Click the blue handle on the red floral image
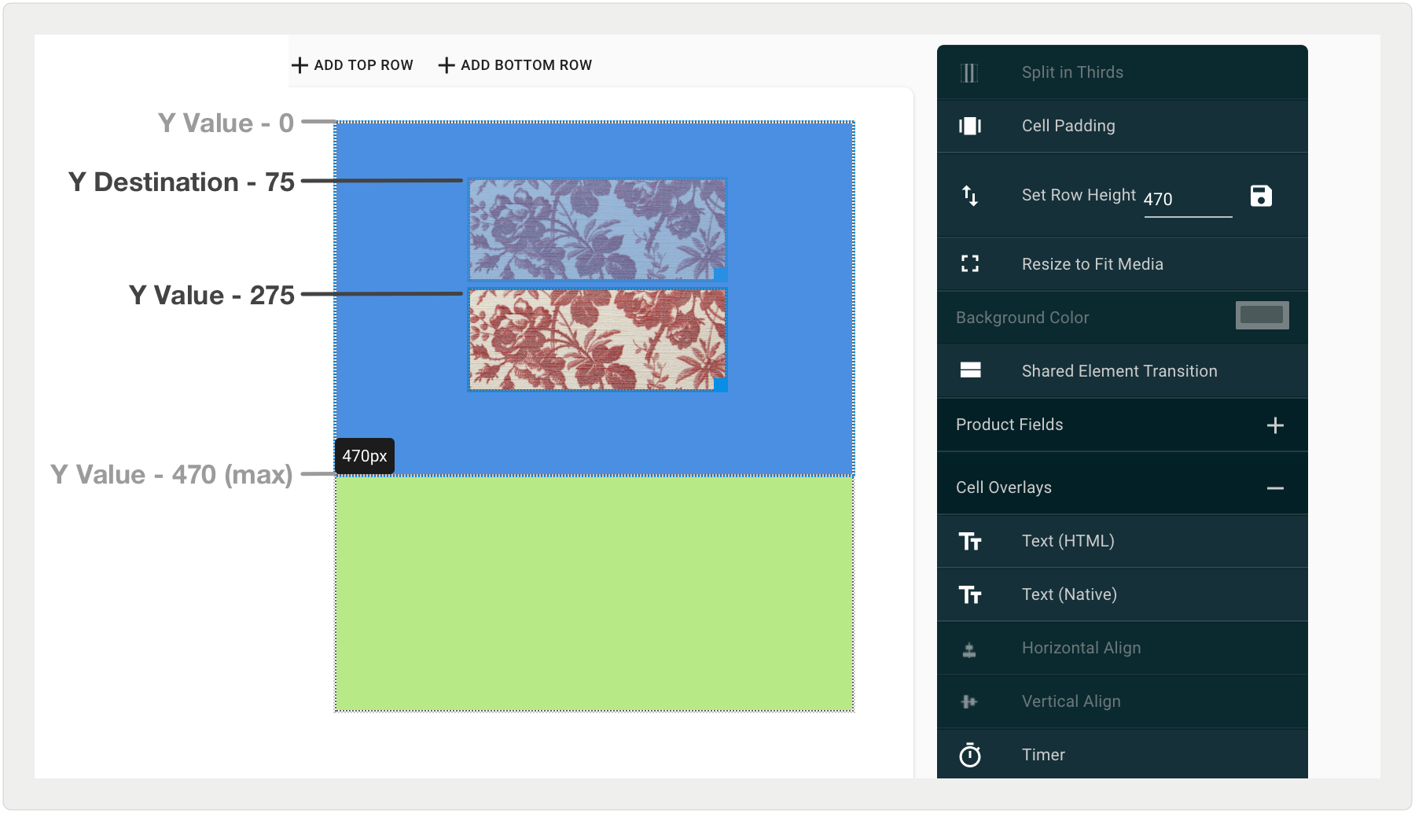 pos(720,384)
